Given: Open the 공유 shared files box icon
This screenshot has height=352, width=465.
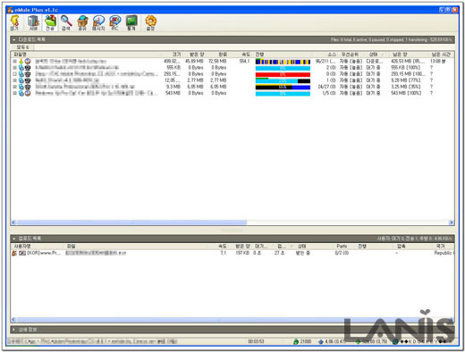Looking at the screenshot, I should click(82, 23).
